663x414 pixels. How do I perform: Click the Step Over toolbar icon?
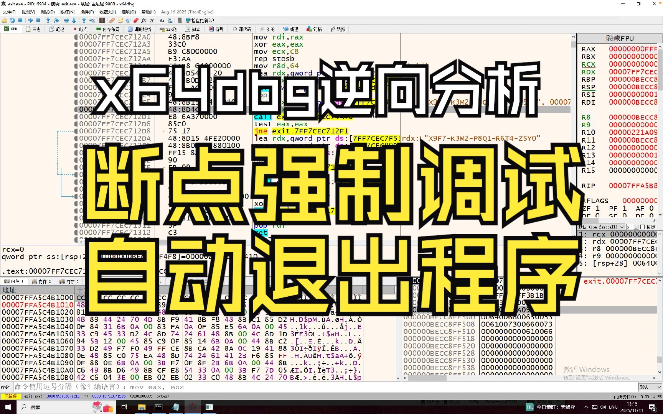56,20
